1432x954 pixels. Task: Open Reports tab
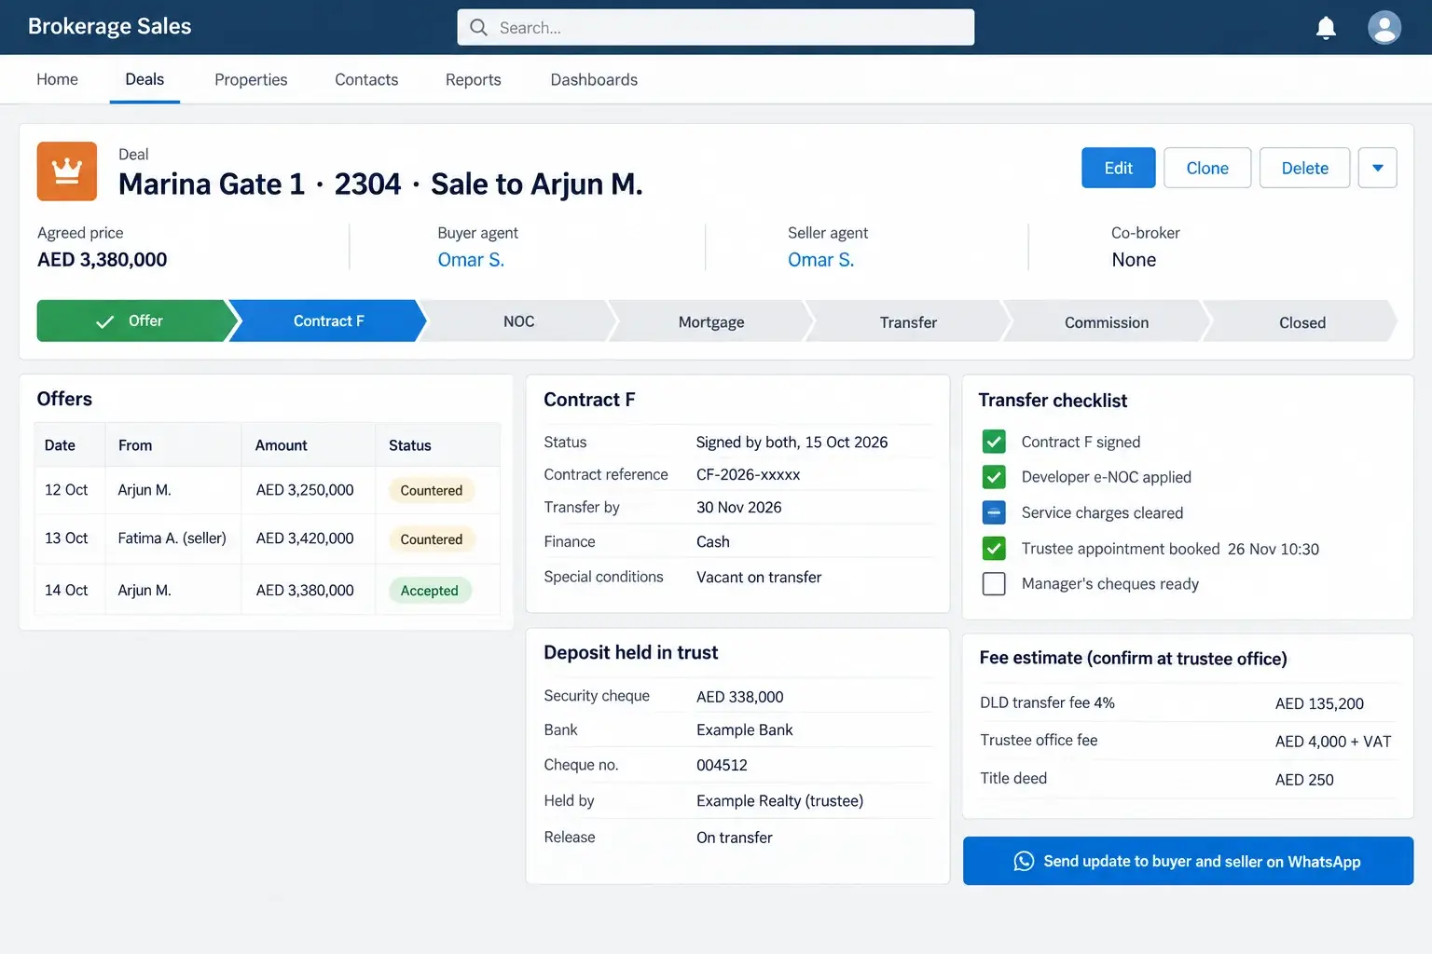(x=474, y=79)
